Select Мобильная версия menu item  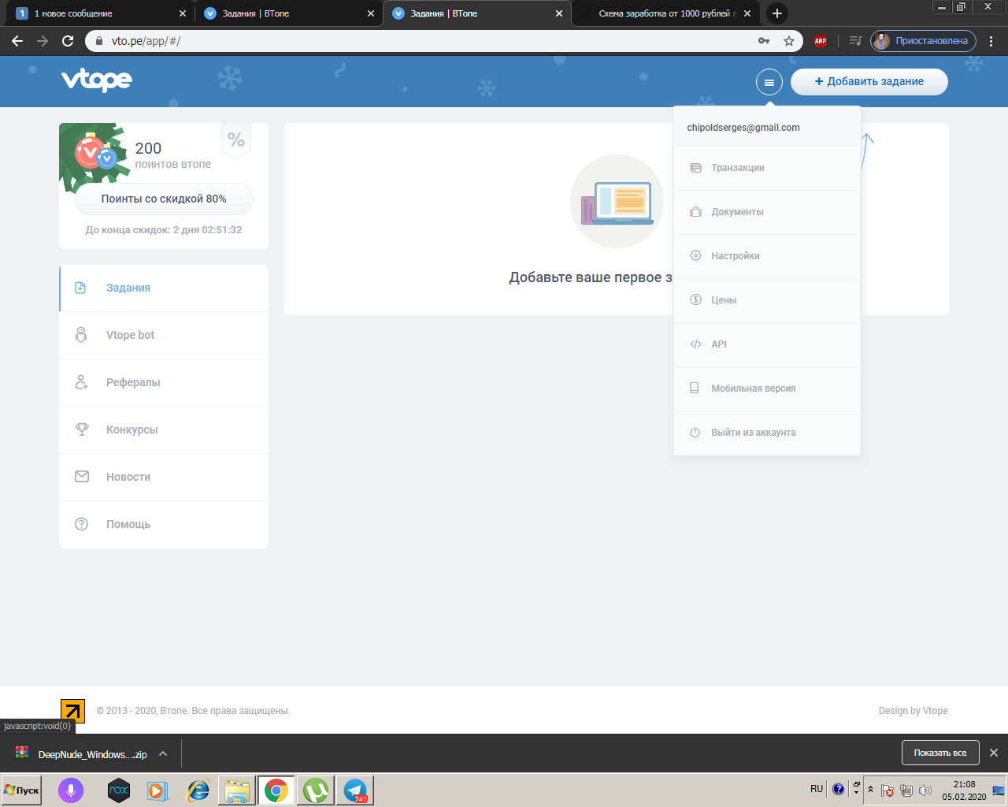tap(767, 389)
